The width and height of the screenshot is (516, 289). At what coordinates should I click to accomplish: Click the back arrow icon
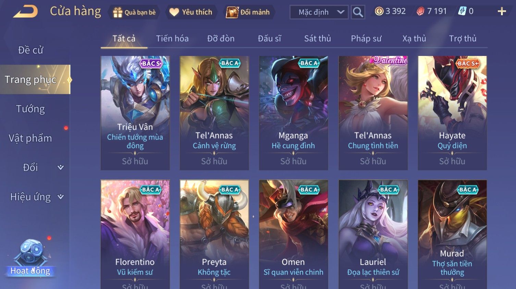coord(25,12)
